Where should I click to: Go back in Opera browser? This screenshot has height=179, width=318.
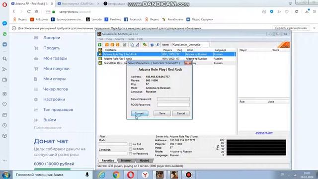coord(14,11)
